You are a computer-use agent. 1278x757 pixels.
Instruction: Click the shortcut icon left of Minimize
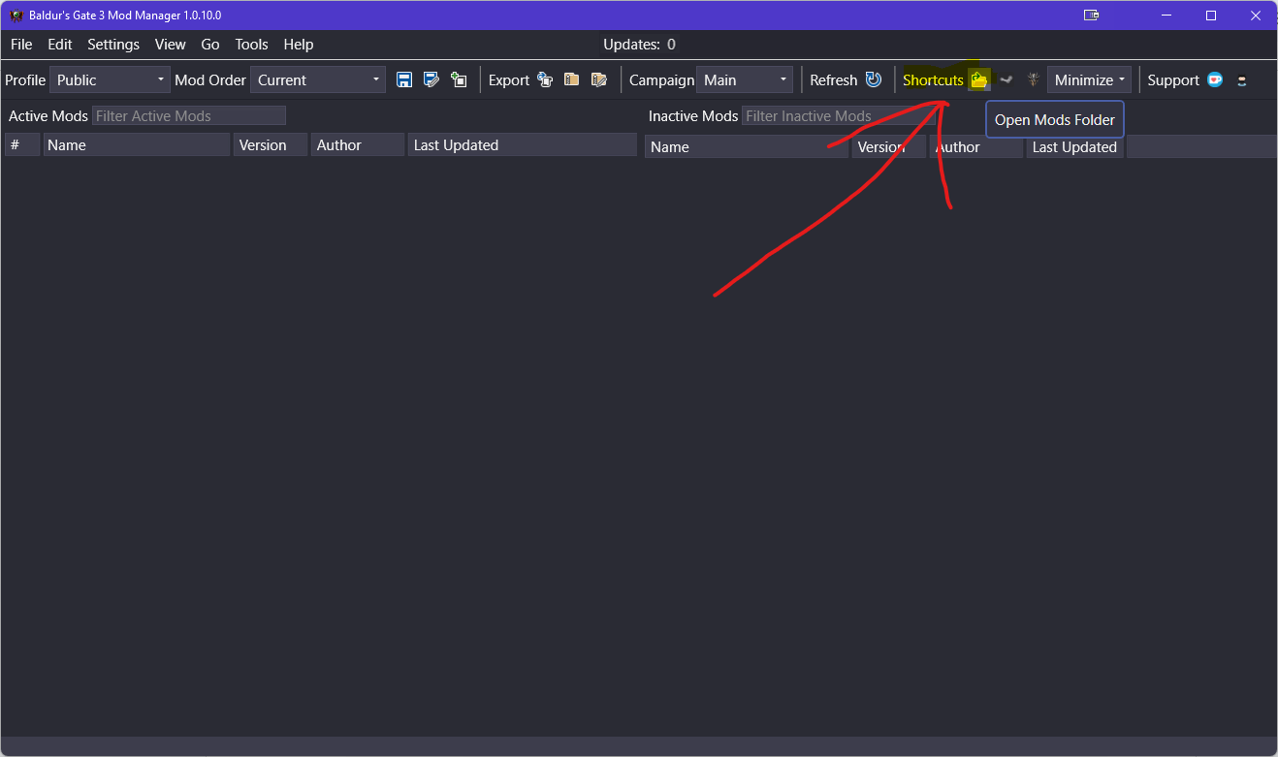click(1034, 79)
